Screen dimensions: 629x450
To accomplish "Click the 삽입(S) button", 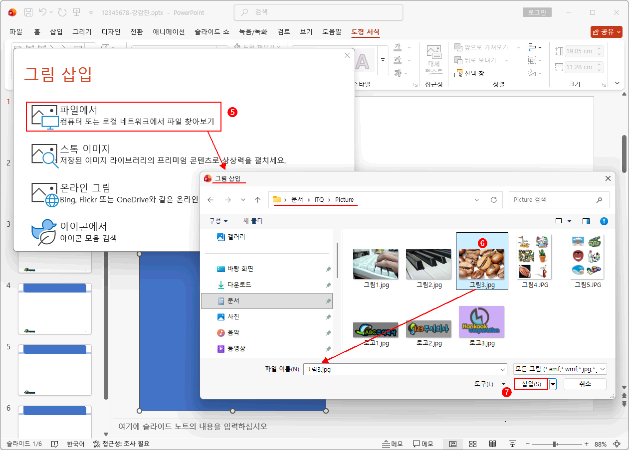I will click(x=531, y=384).
